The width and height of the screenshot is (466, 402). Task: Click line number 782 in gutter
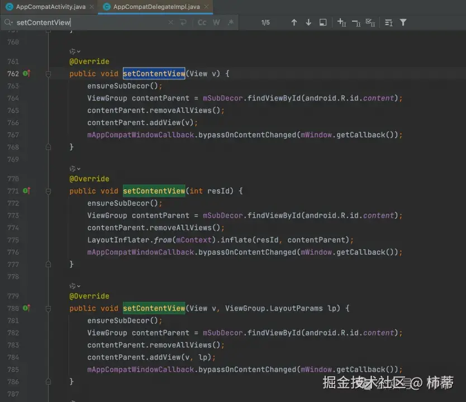click(x=13, y=333)
